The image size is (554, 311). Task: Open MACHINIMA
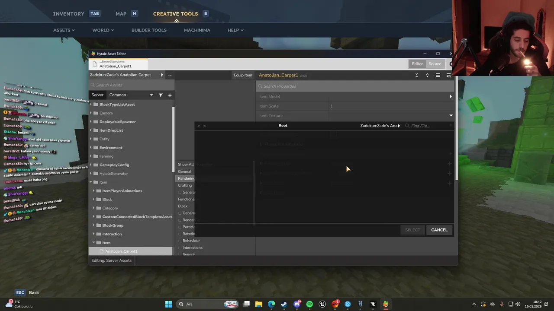197,30
